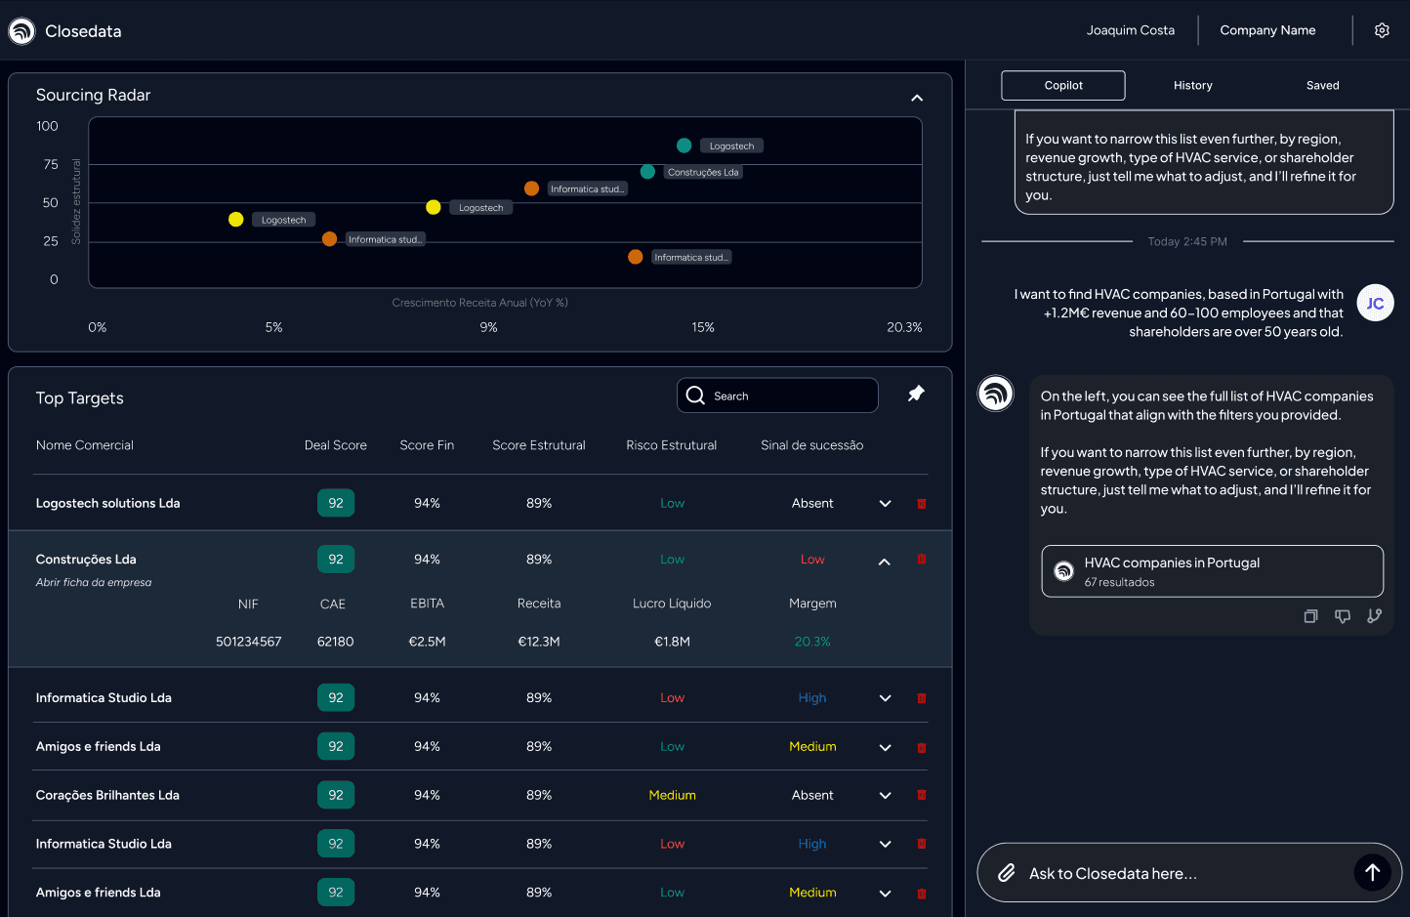Image resolution: width=1410 pixels, height=917 pixels.
Task: Click the branch icon under the response
Action: 1374,616
